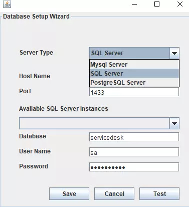Click the Database Setup Wizard heading

tap(36, 17)
